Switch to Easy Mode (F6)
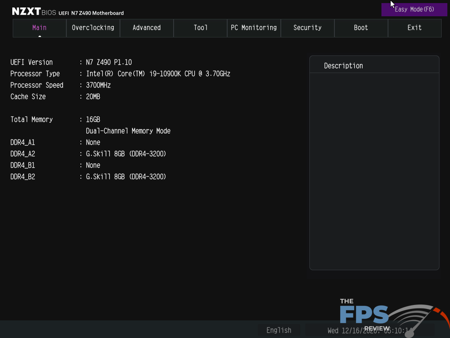Screen dimensions: 450x338 point(414,9)
